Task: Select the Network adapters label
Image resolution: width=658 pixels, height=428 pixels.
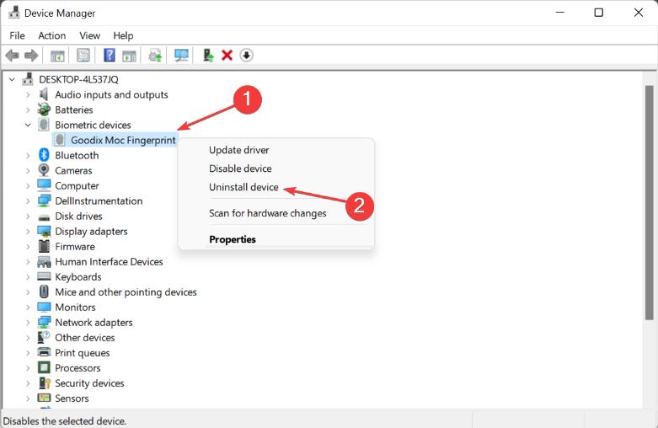Action: pos(94,322)
